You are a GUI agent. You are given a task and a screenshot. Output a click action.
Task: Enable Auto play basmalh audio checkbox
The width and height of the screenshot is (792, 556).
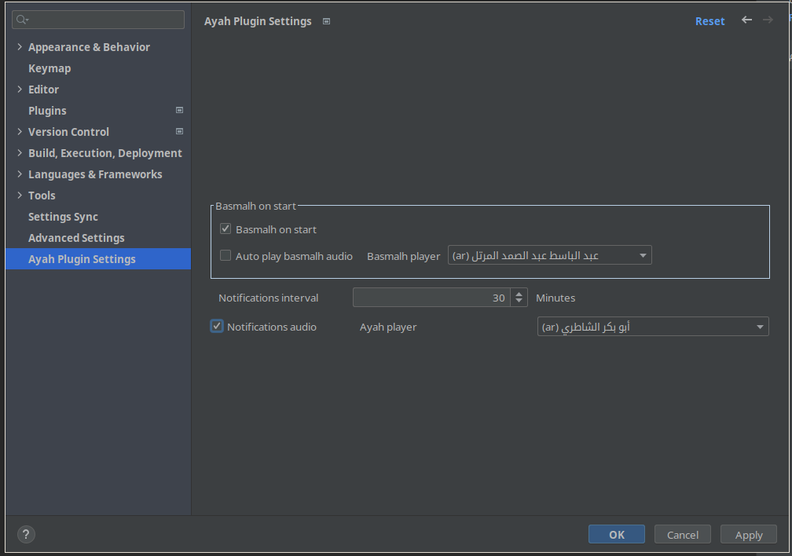(225, 255)
